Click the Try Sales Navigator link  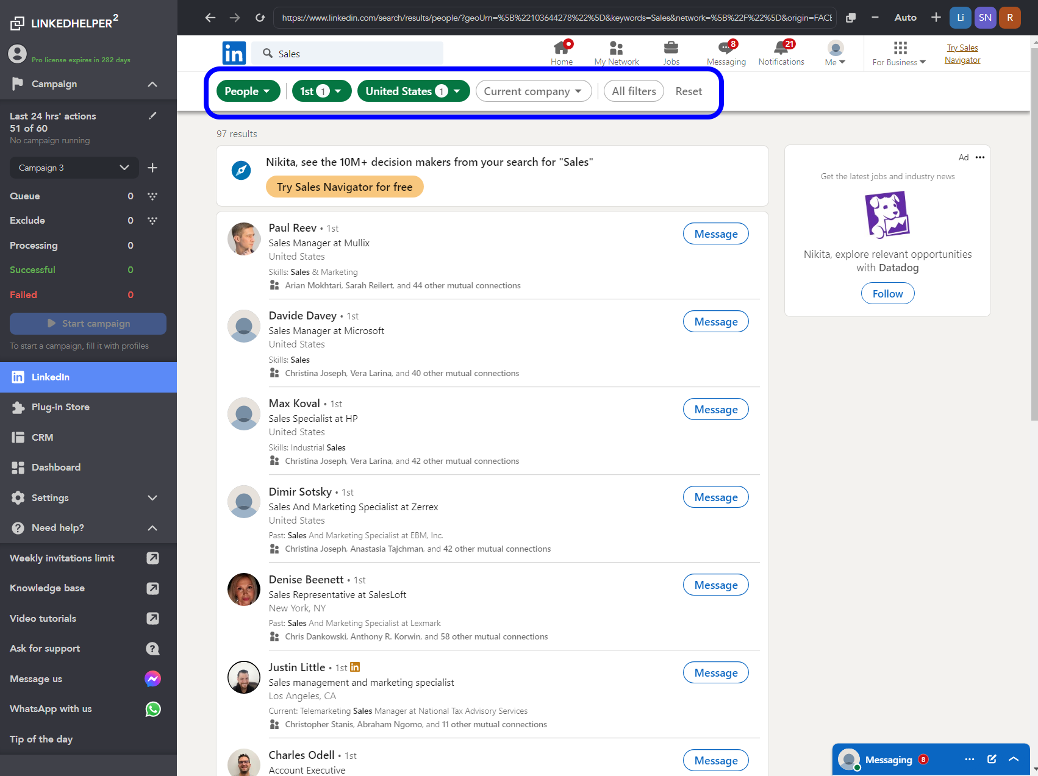[962, 54]
